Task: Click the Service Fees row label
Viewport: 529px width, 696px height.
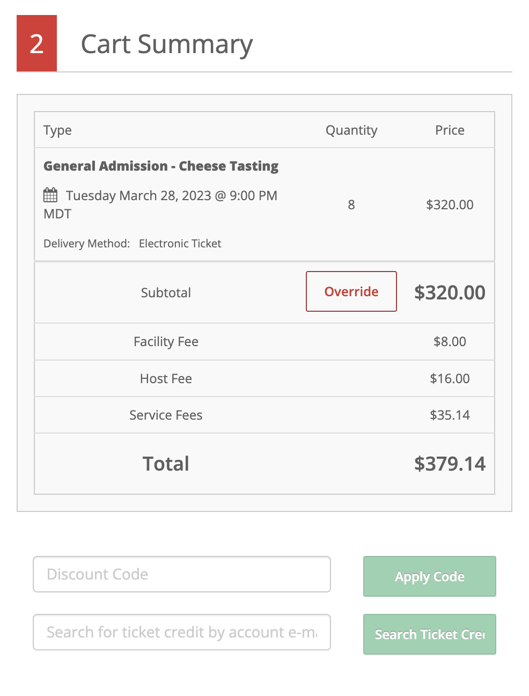Action: [x=166, y=415]
